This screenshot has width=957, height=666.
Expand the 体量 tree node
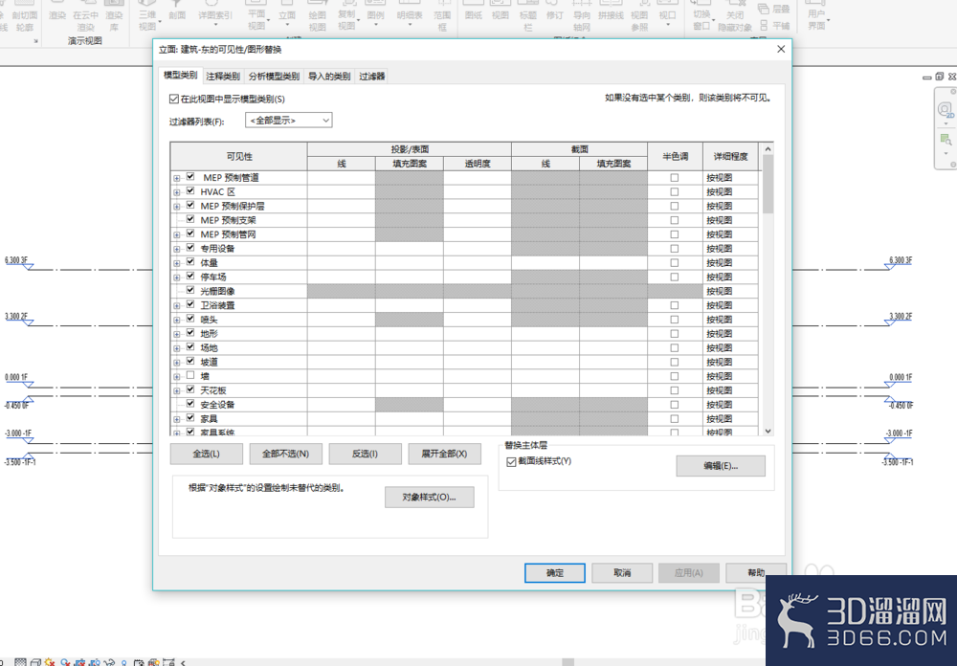click(177, 263)
